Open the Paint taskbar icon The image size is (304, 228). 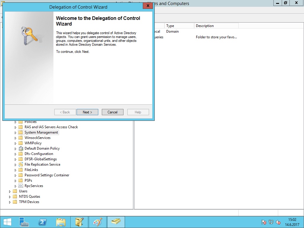click(x=97, y=222)
